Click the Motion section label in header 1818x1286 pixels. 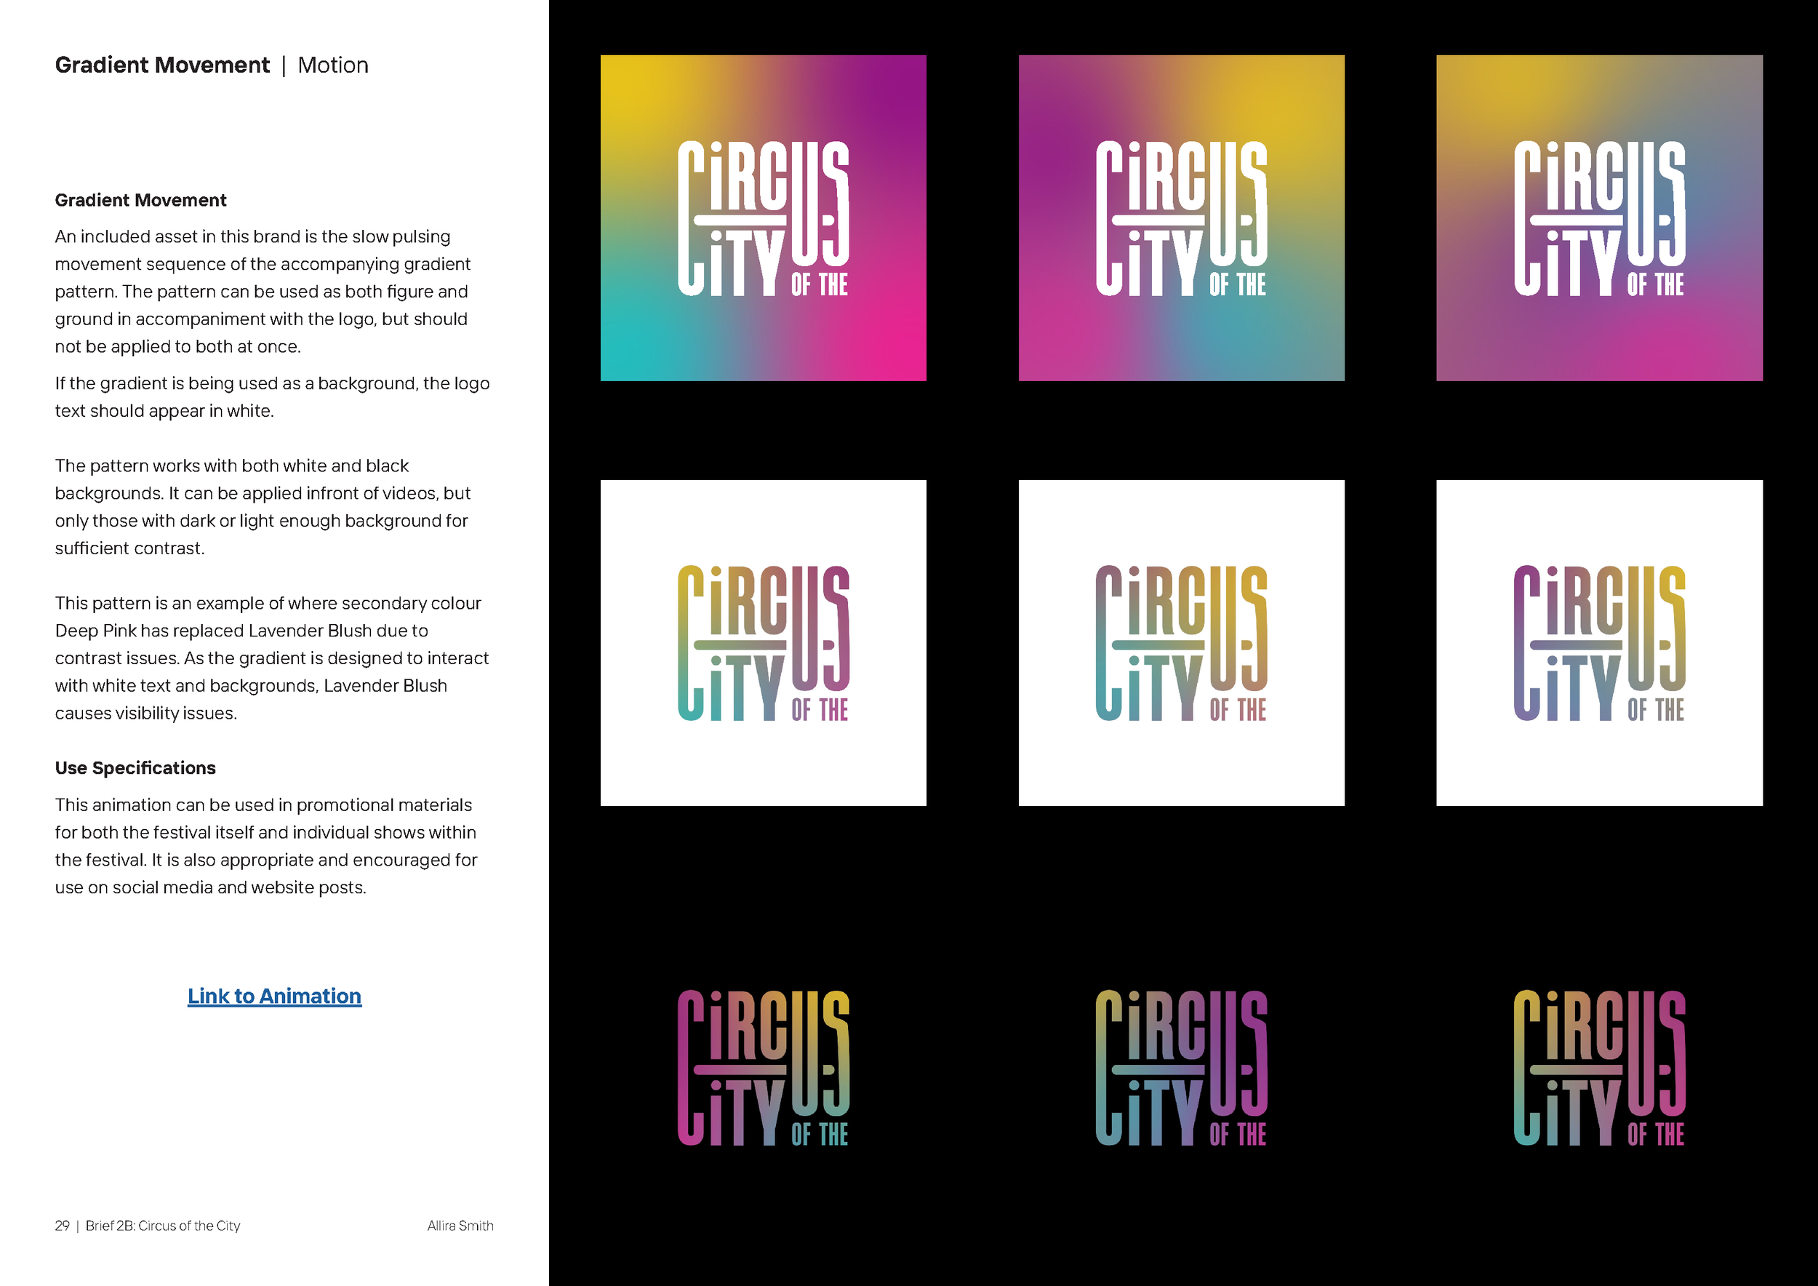click(x=332, y=65)
